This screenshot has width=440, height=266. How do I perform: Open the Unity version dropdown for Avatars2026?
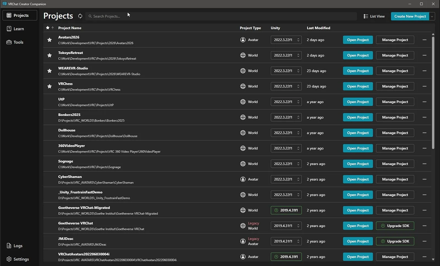286,40
